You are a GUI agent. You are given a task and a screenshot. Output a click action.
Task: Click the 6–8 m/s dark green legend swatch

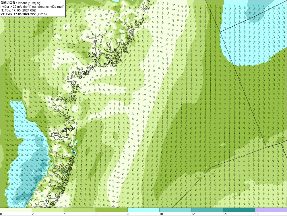pyautogui.click(x=112, y=210)
